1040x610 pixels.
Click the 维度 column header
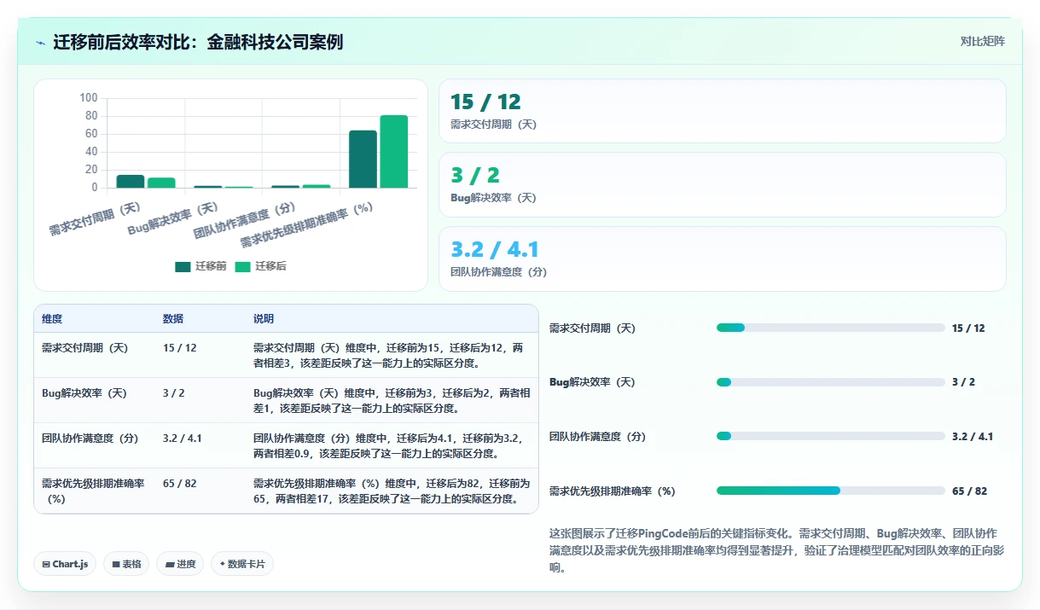point(52,319)
